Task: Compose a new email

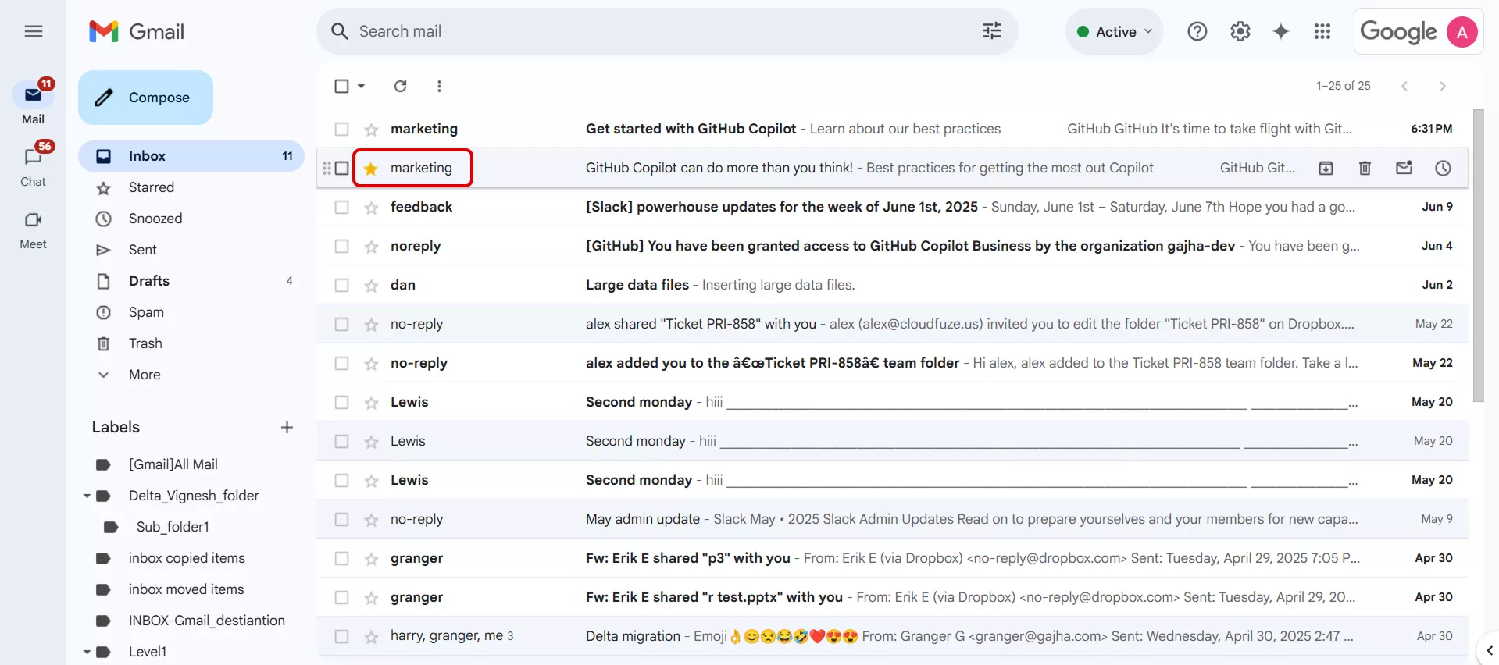Action: pos(145,98)
